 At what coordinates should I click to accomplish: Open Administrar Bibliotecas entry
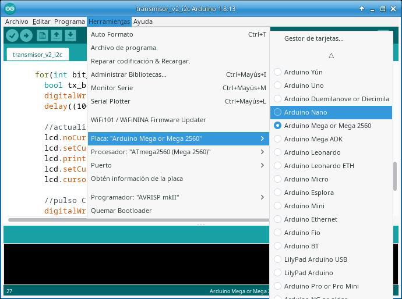[178, 74]
